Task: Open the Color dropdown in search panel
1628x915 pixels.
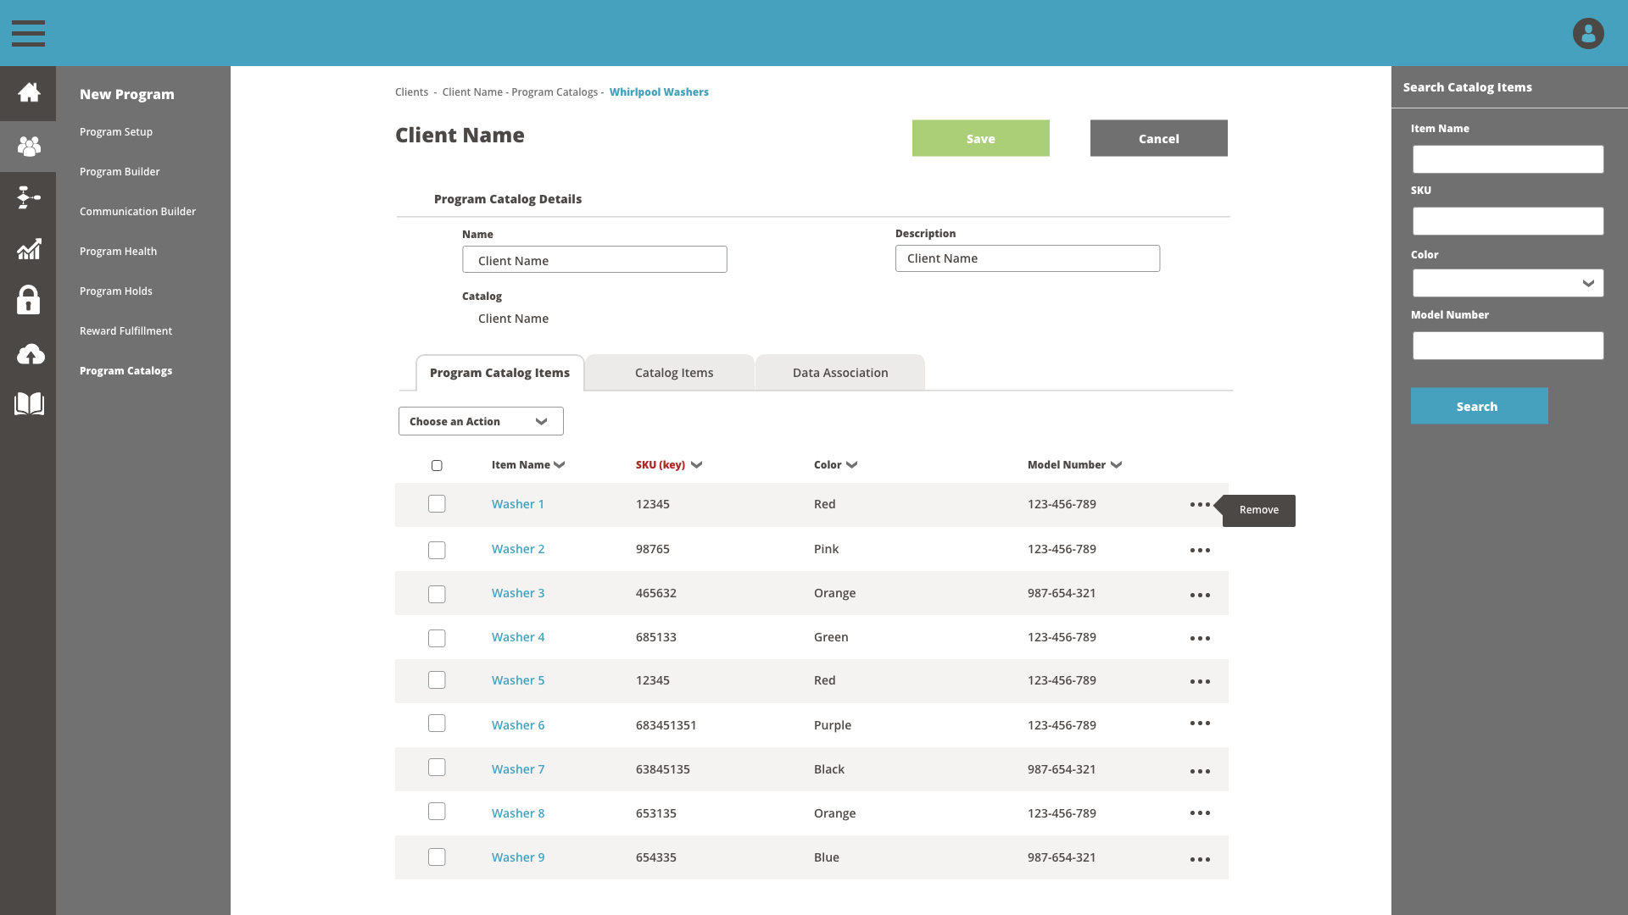Action: 1508,283
